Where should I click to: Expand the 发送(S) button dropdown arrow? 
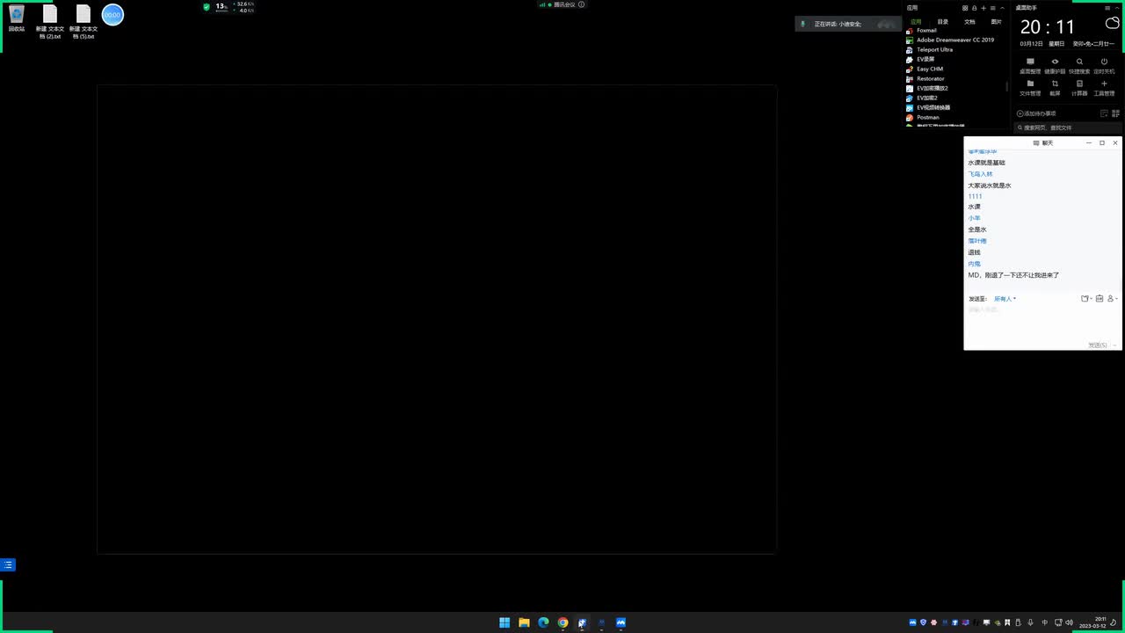click(1114, 346)
